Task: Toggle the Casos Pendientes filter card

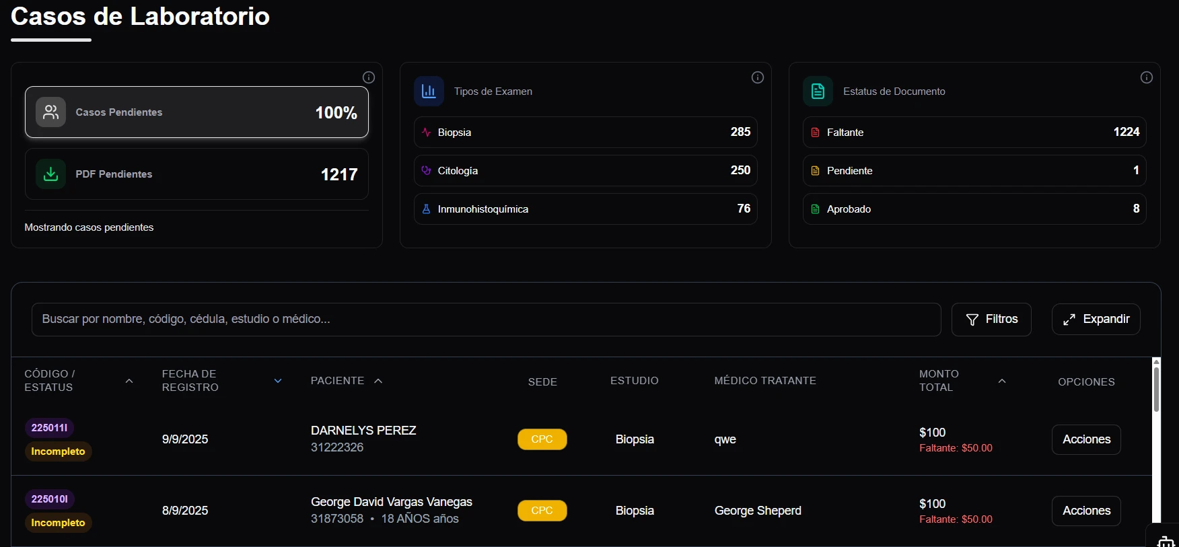Action: click(196, 112)
